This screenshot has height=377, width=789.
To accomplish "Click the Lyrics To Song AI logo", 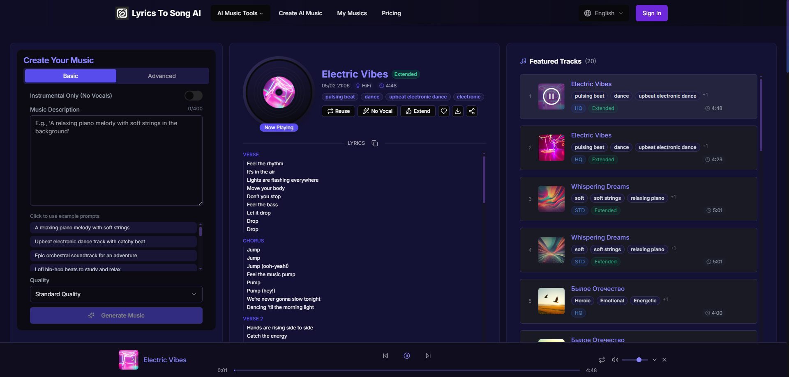I will pyautogui.click(x=158, y=13).
